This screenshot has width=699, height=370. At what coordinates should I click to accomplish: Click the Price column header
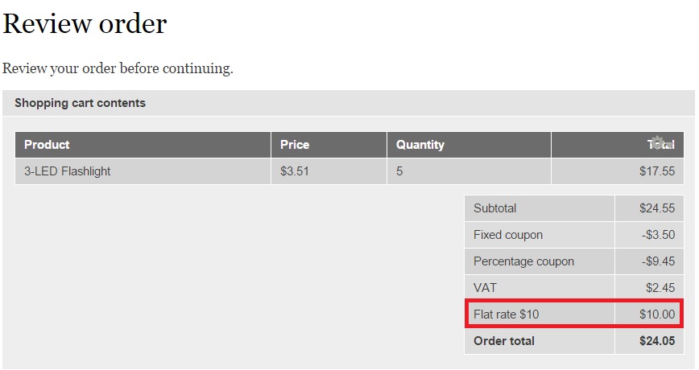tap(295, 145)
